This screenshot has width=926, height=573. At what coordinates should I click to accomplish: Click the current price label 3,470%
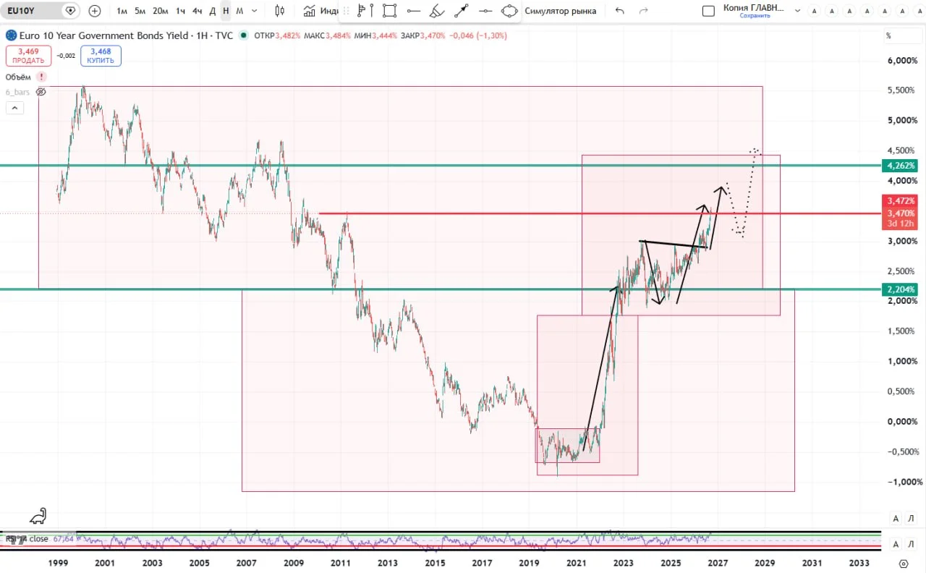point(901,213)
